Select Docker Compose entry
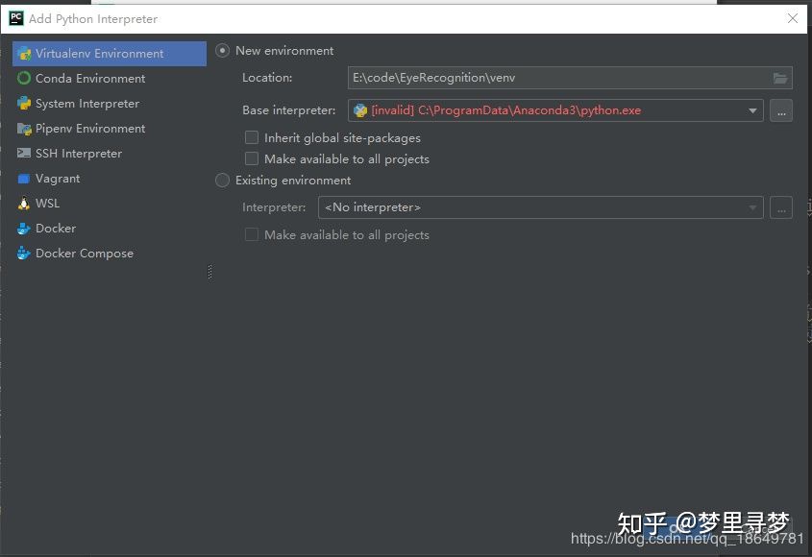Image resolution: width=812 pixels, height=557 pixels. click(110, 254)
